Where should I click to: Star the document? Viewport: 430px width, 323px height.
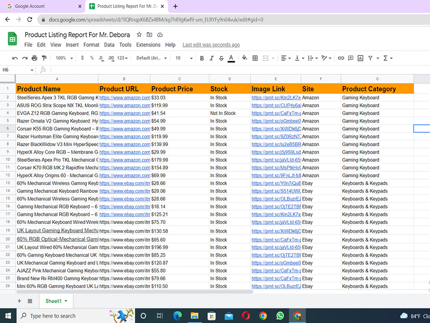click(139, 34)
